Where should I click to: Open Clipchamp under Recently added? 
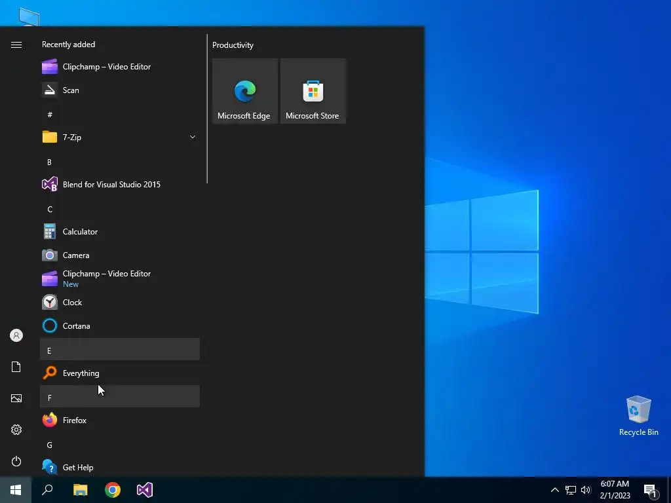[120, 67]
